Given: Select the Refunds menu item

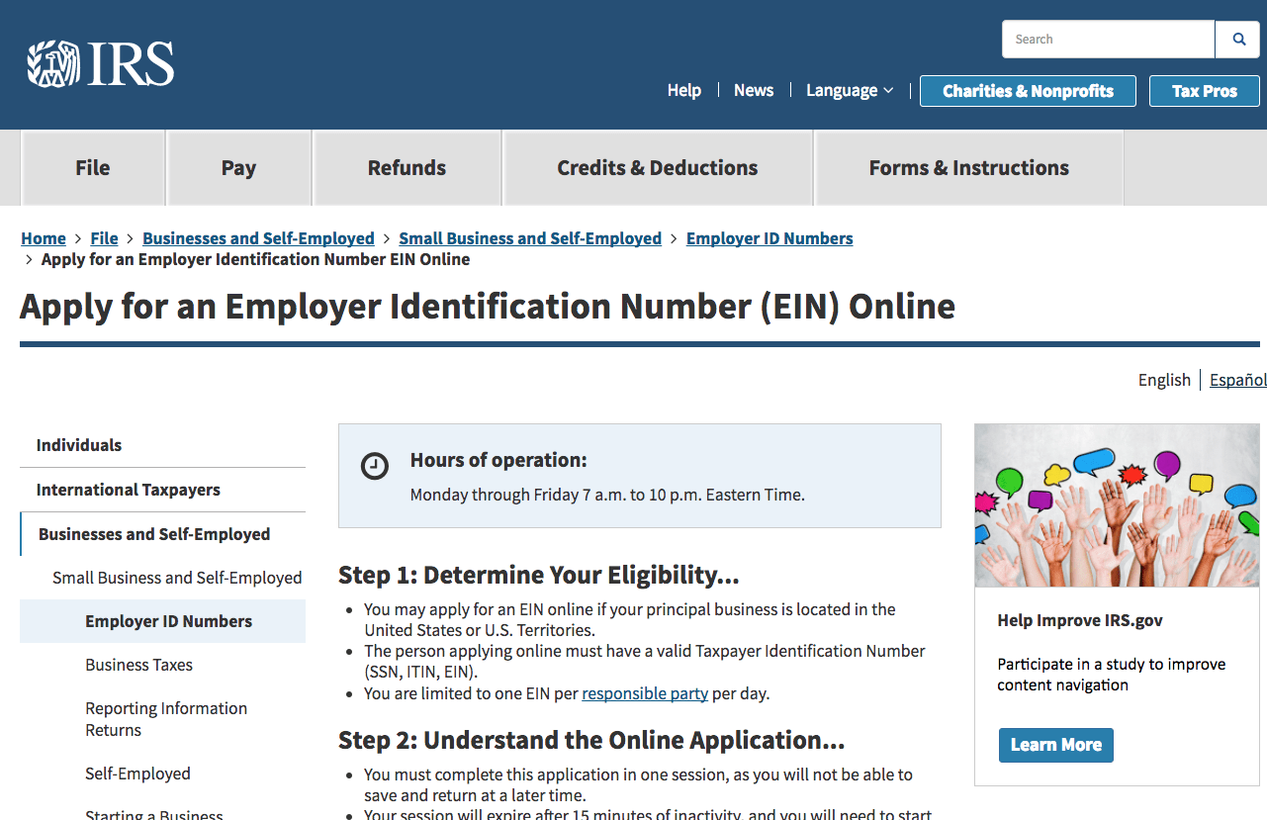Looking at the screenshot, I should point(407,167).
